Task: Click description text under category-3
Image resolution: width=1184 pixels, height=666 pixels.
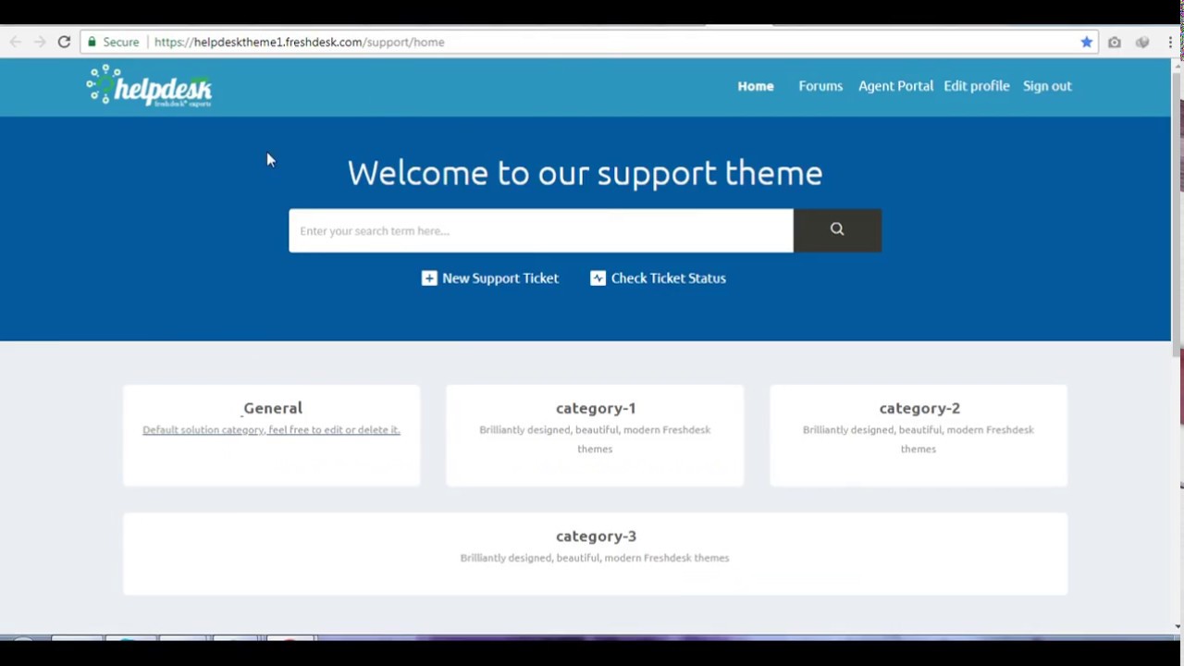Action: click(x=595, y=558)
